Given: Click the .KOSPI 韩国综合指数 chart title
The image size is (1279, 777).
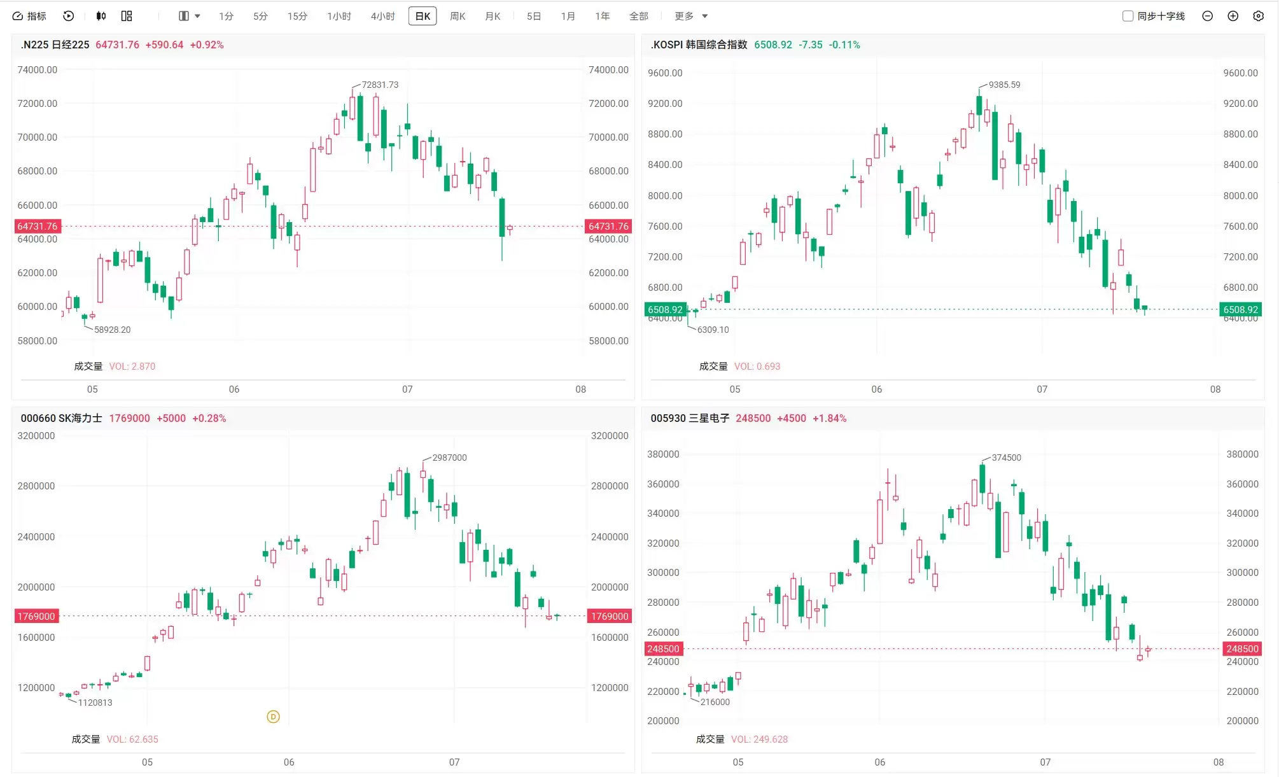Looking at the screenshot, I should 698,45.
